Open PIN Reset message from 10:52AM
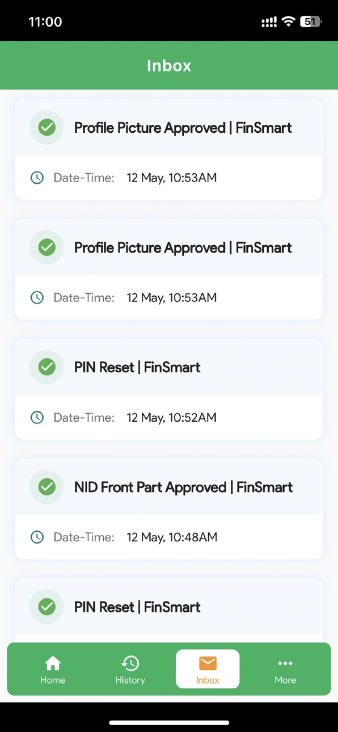The height and width of the screenshot is (732, 338). [169, 389]
